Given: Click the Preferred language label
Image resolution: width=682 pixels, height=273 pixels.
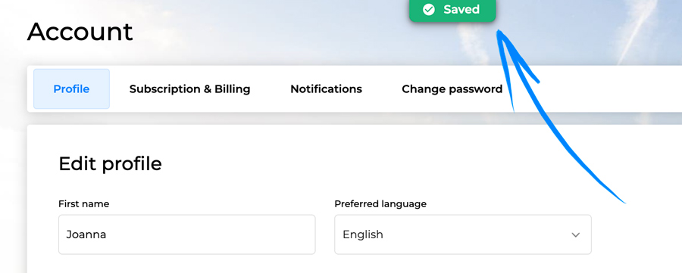Looking at the screenshot, I should click(x=380, y=203).
